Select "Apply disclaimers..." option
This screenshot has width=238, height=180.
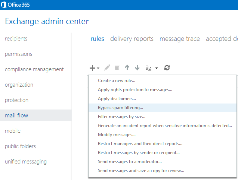[x=117, y=99]
